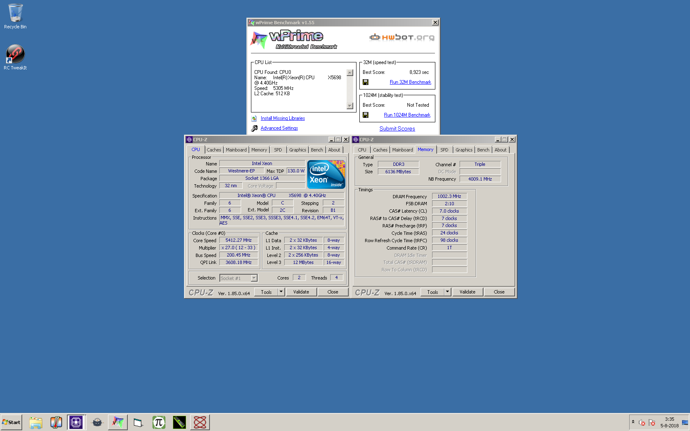This screenshot has width=690, height=431.
Task: Show hidden tray icons arrow
Action: click(633, 422)
